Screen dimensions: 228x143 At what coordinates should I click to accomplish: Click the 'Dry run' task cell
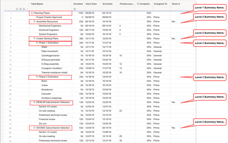(42, 124)
